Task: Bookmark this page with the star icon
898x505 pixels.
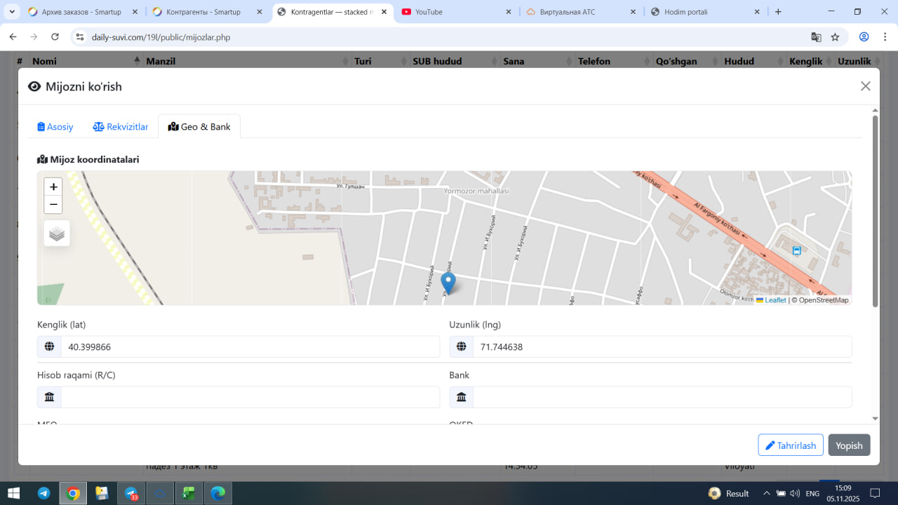Action: pos(835,37)
